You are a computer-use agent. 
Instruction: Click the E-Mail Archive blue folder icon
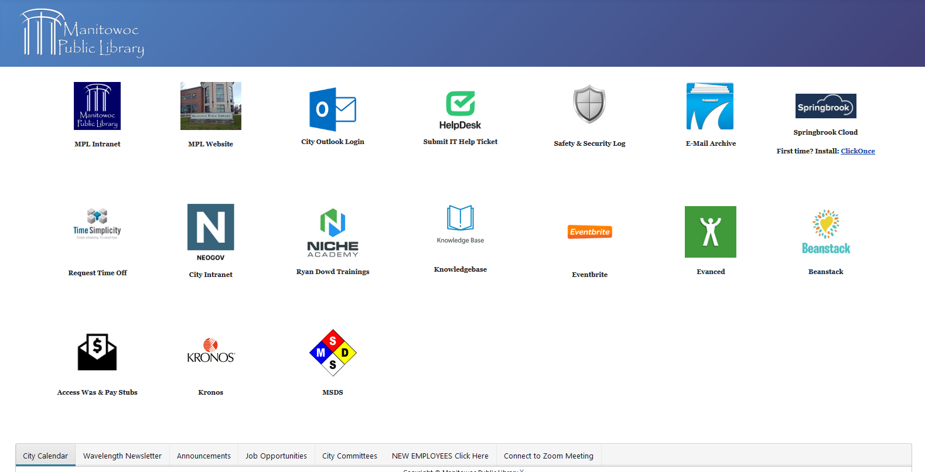(710, 106)
